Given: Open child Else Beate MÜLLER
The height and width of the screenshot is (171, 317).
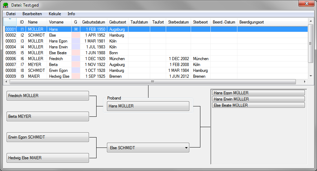Looking at the screenshot, I should pos(259,105).
